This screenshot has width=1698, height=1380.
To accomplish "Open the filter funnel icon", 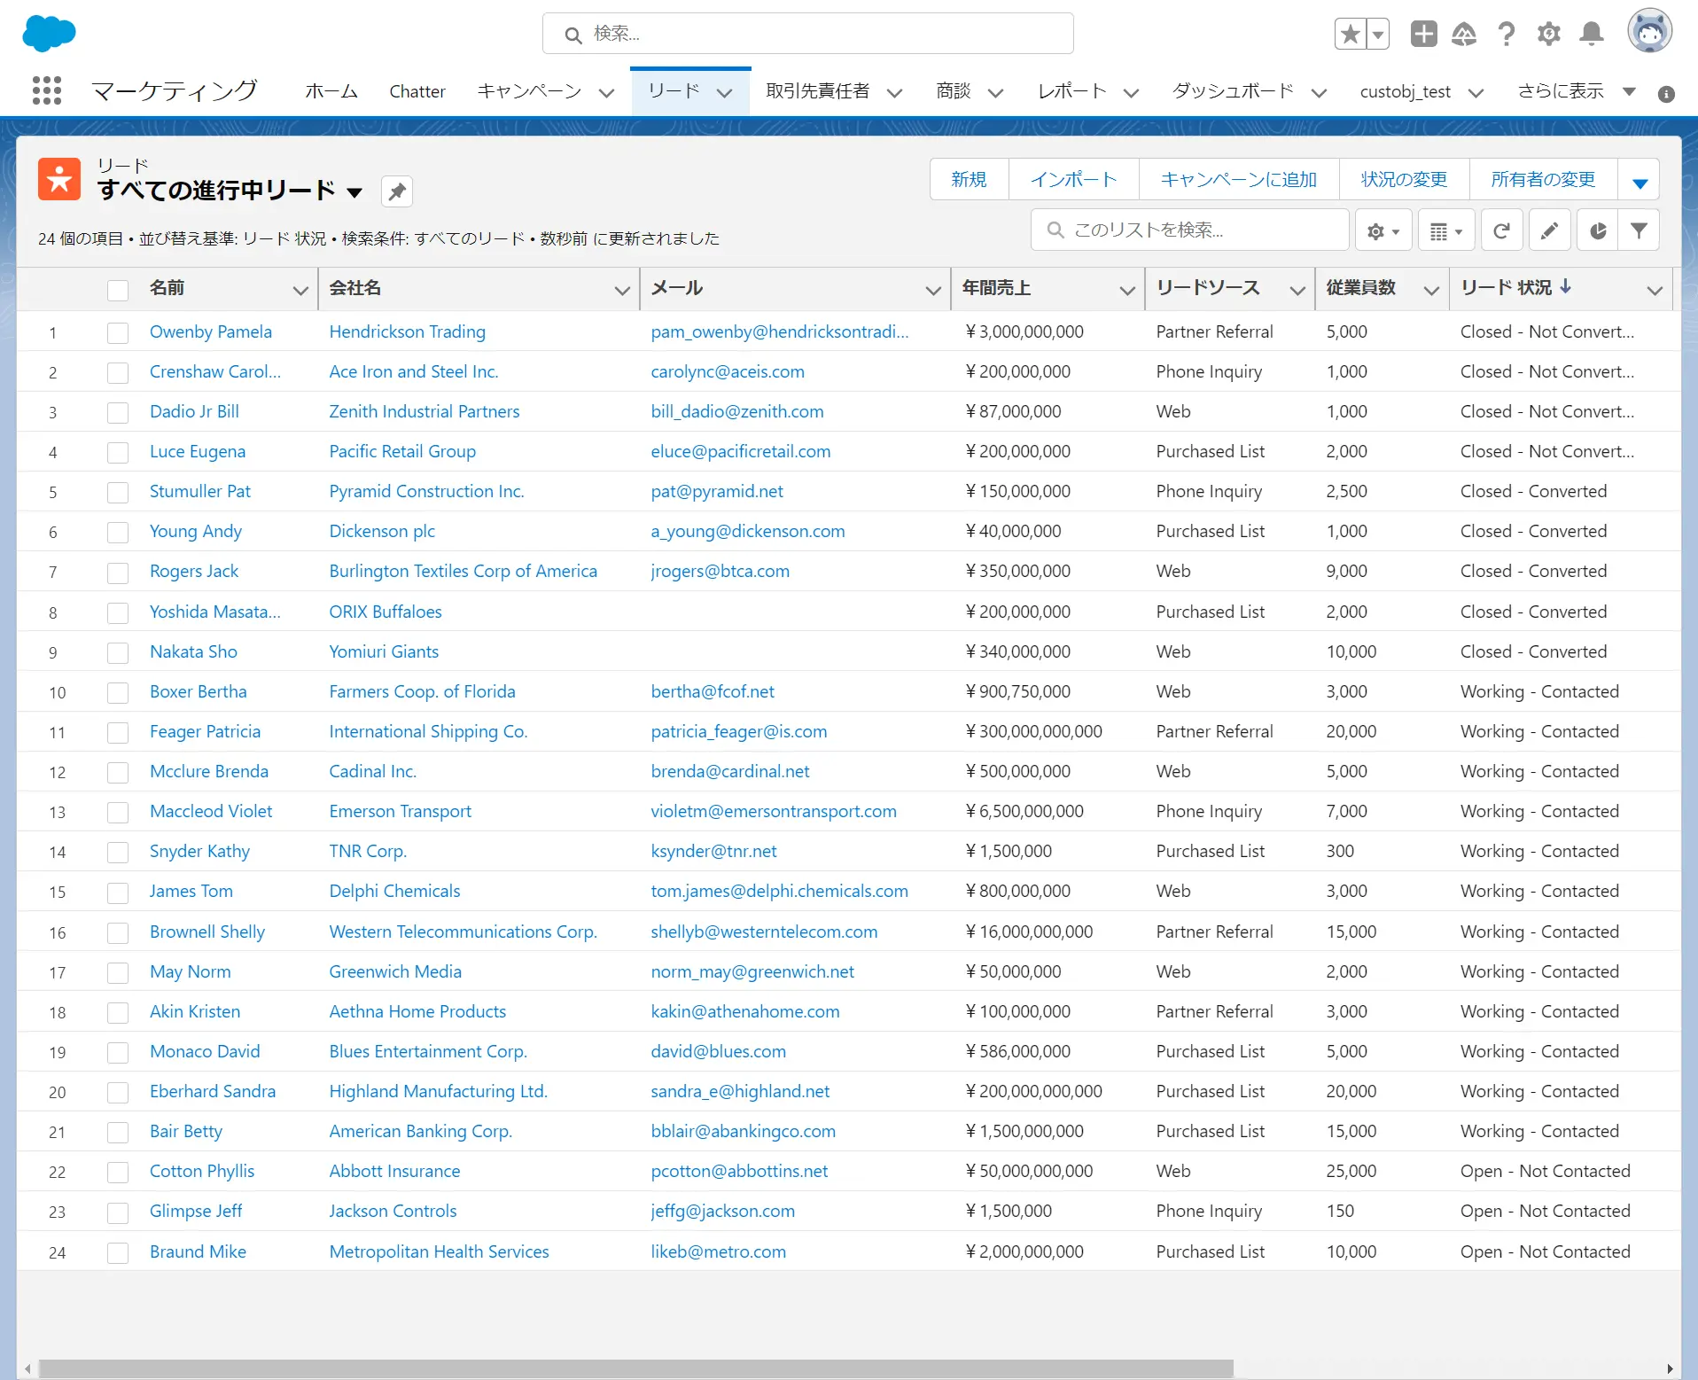I will click(x=1640, y=231).
